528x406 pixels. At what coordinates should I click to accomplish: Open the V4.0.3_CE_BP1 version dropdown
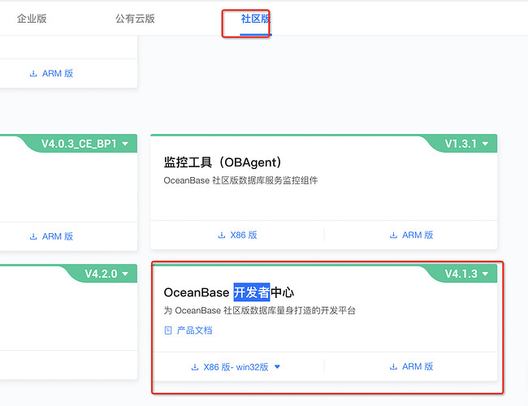coord(84,144)
